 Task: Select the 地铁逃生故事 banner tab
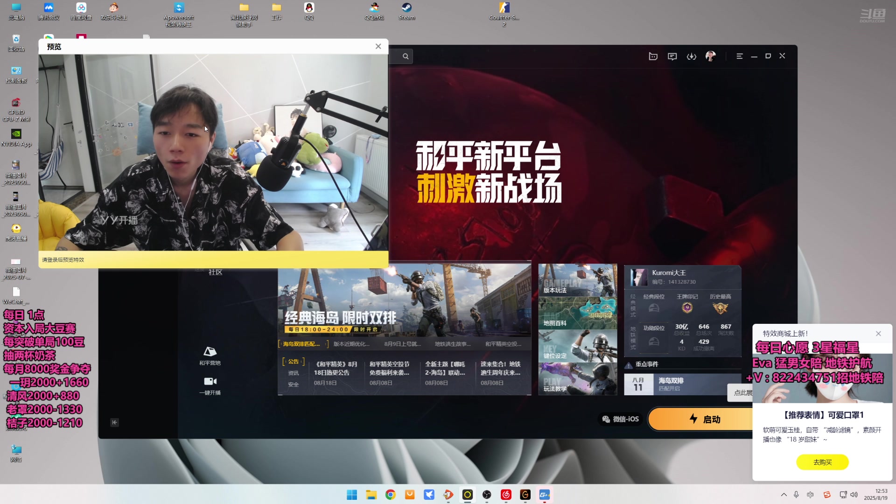click(453, 344)
